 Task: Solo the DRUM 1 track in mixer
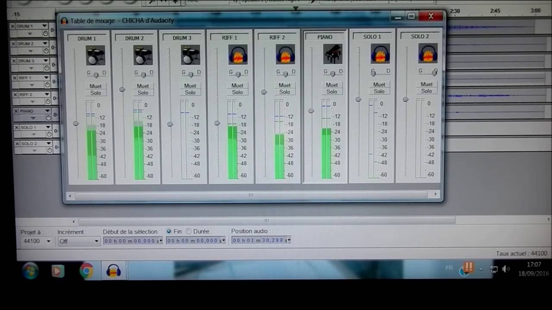(95, 93)
